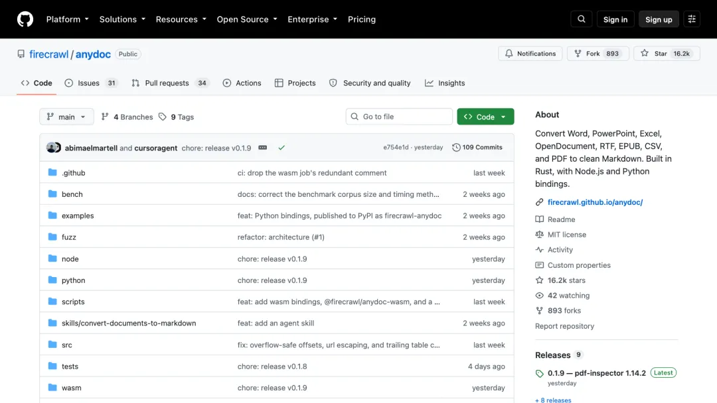This screenshot has height=403, width=717.
Task: Open the appearance settings icon beside Sign up
Action: click(691, 19)
